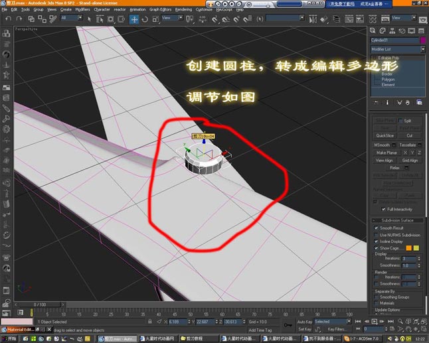Toggle Full Interactivity checkbox
This screenshot has width=429, height=343.
pos(383,209)
